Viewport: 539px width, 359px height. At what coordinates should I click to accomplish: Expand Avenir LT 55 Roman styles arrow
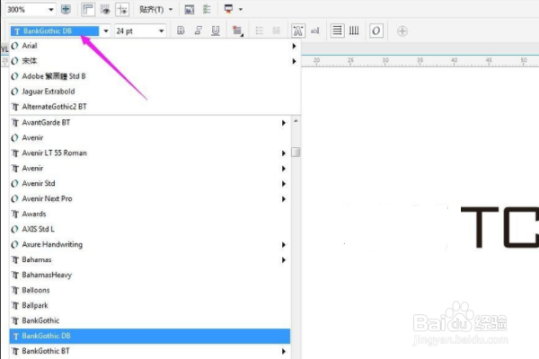click(284, 153)
